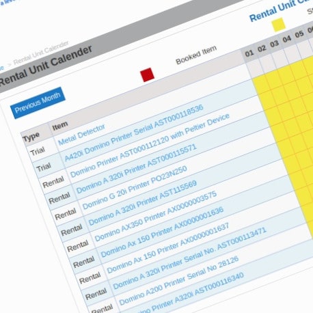The height and width of the screenshot is (313, 313).
Task: Click the red Booked Item legend swatch
Action: coord(147,74)
